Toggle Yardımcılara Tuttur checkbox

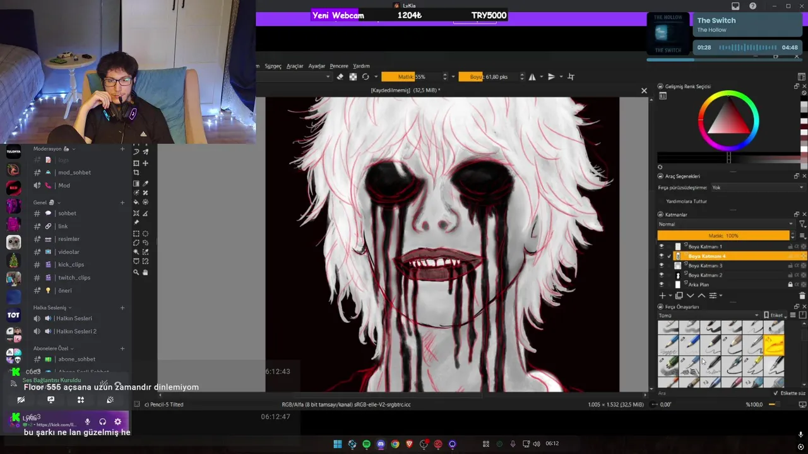point(660,201)
